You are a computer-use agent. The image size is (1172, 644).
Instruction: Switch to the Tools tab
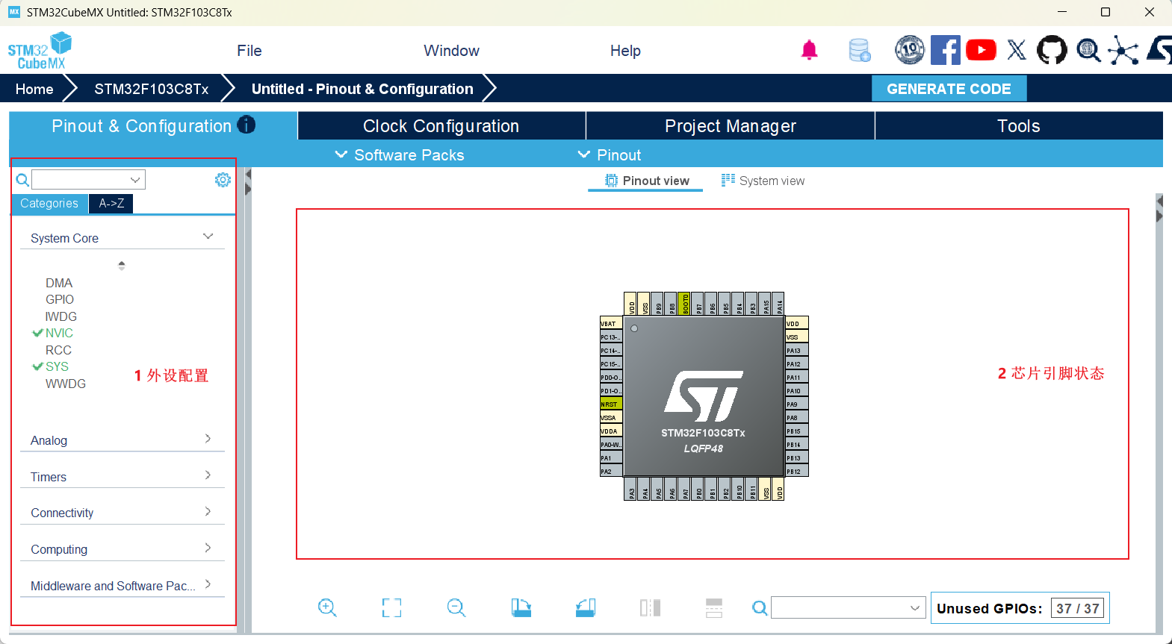click(x=1019, y=126)
